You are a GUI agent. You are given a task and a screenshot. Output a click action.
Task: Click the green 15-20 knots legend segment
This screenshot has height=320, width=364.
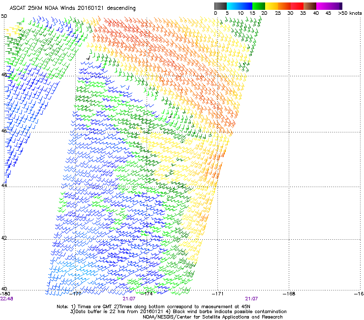tap(259, 6)
